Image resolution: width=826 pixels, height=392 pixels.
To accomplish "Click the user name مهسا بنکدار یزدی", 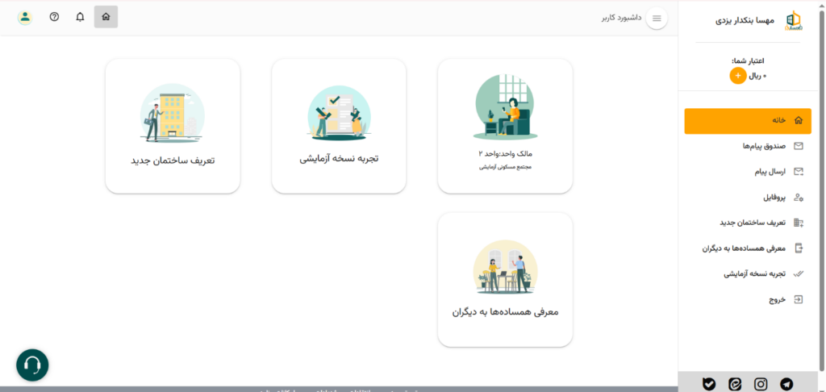I will click(x=745, y=21).
